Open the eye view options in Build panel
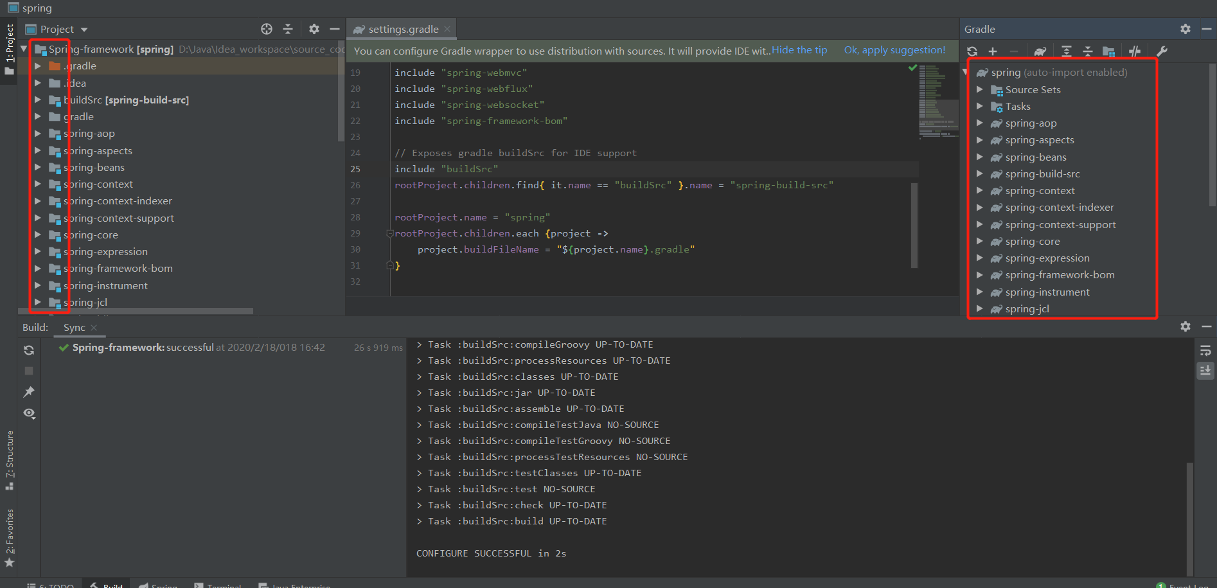The width and height of the screenshot is (1217, 588). (x=29, y=413)
